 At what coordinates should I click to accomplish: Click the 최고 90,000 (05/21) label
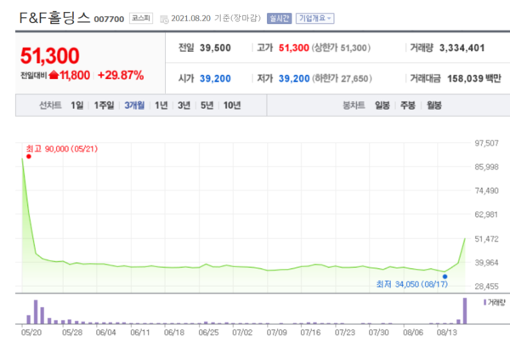click(62, 149)
